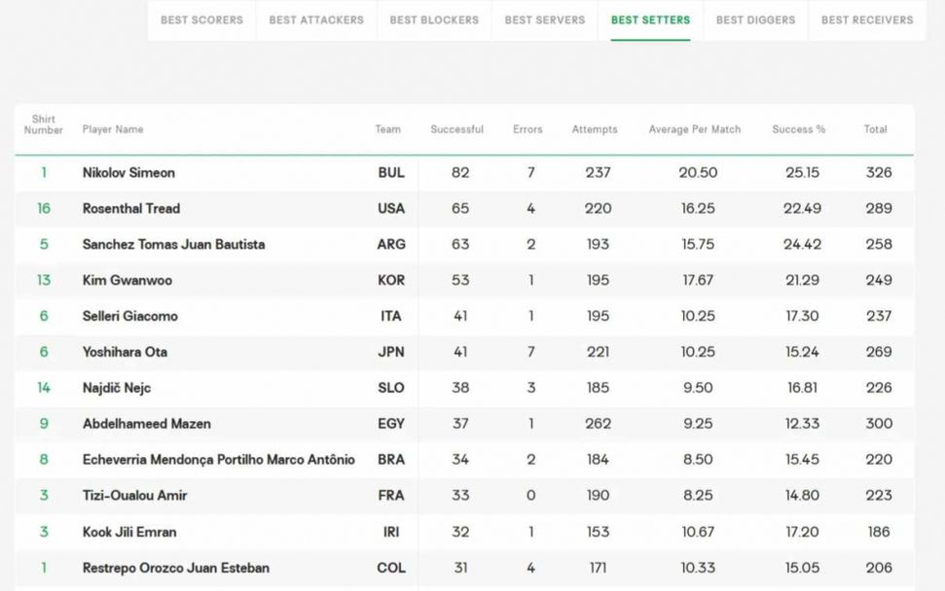Select the Best Blockers tab
This screenshot has height=591, width=945.
[x=434, y=19]
